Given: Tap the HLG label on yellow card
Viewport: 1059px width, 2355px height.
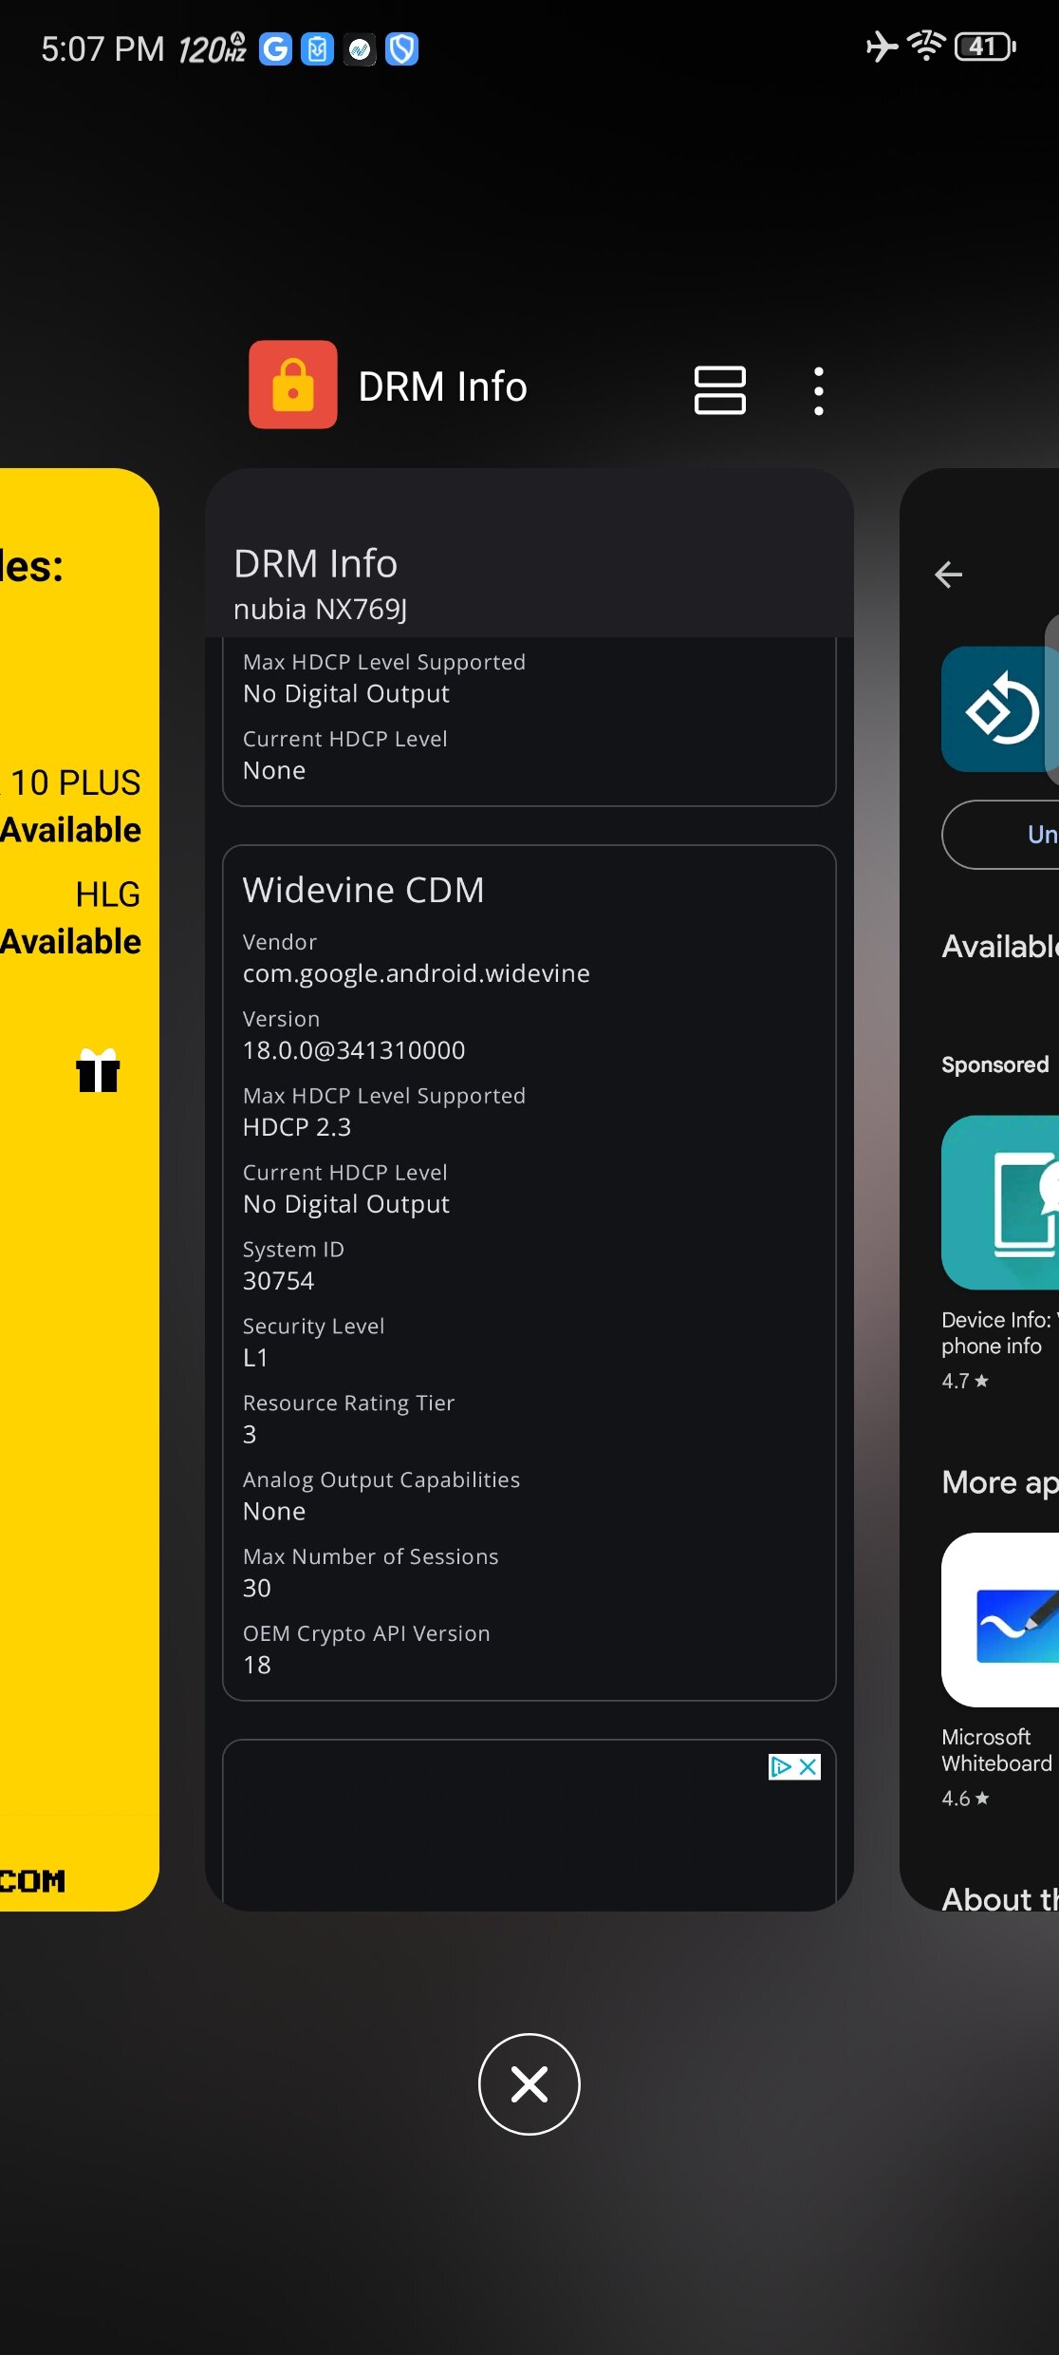Looking at the screenshot, I should [107, 894].
